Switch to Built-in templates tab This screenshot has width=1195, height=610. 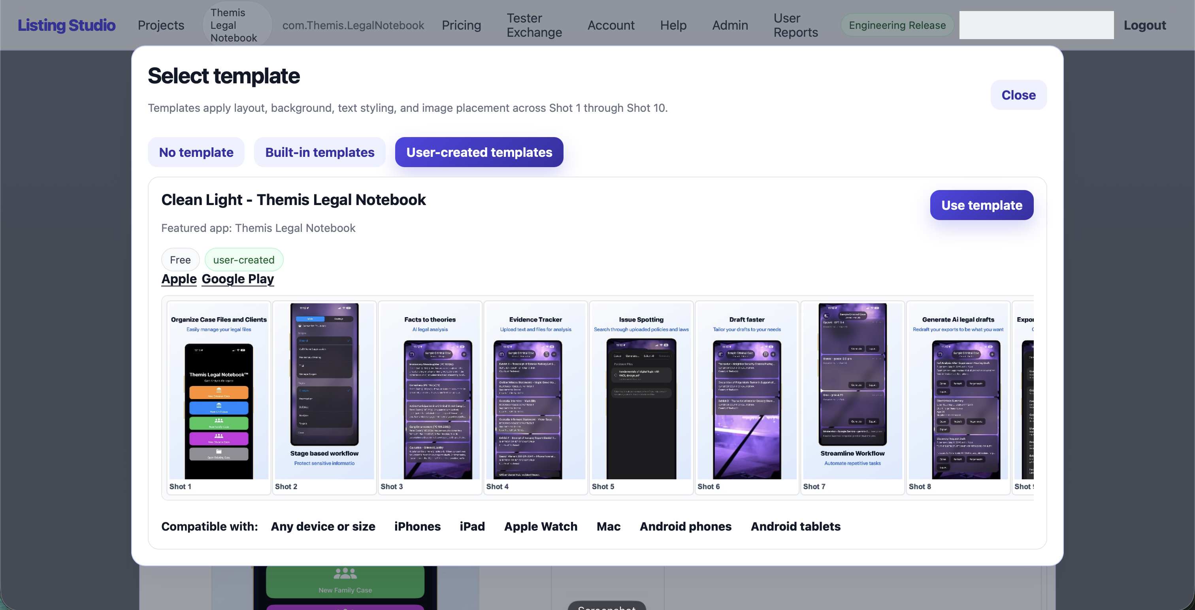[x=320, y=152]
